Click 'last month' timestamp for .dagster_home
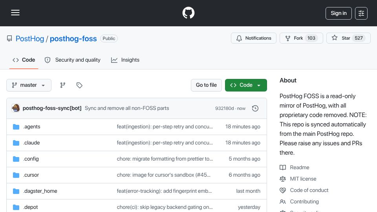This screenshot has height=212, width=377. [248, 191]
